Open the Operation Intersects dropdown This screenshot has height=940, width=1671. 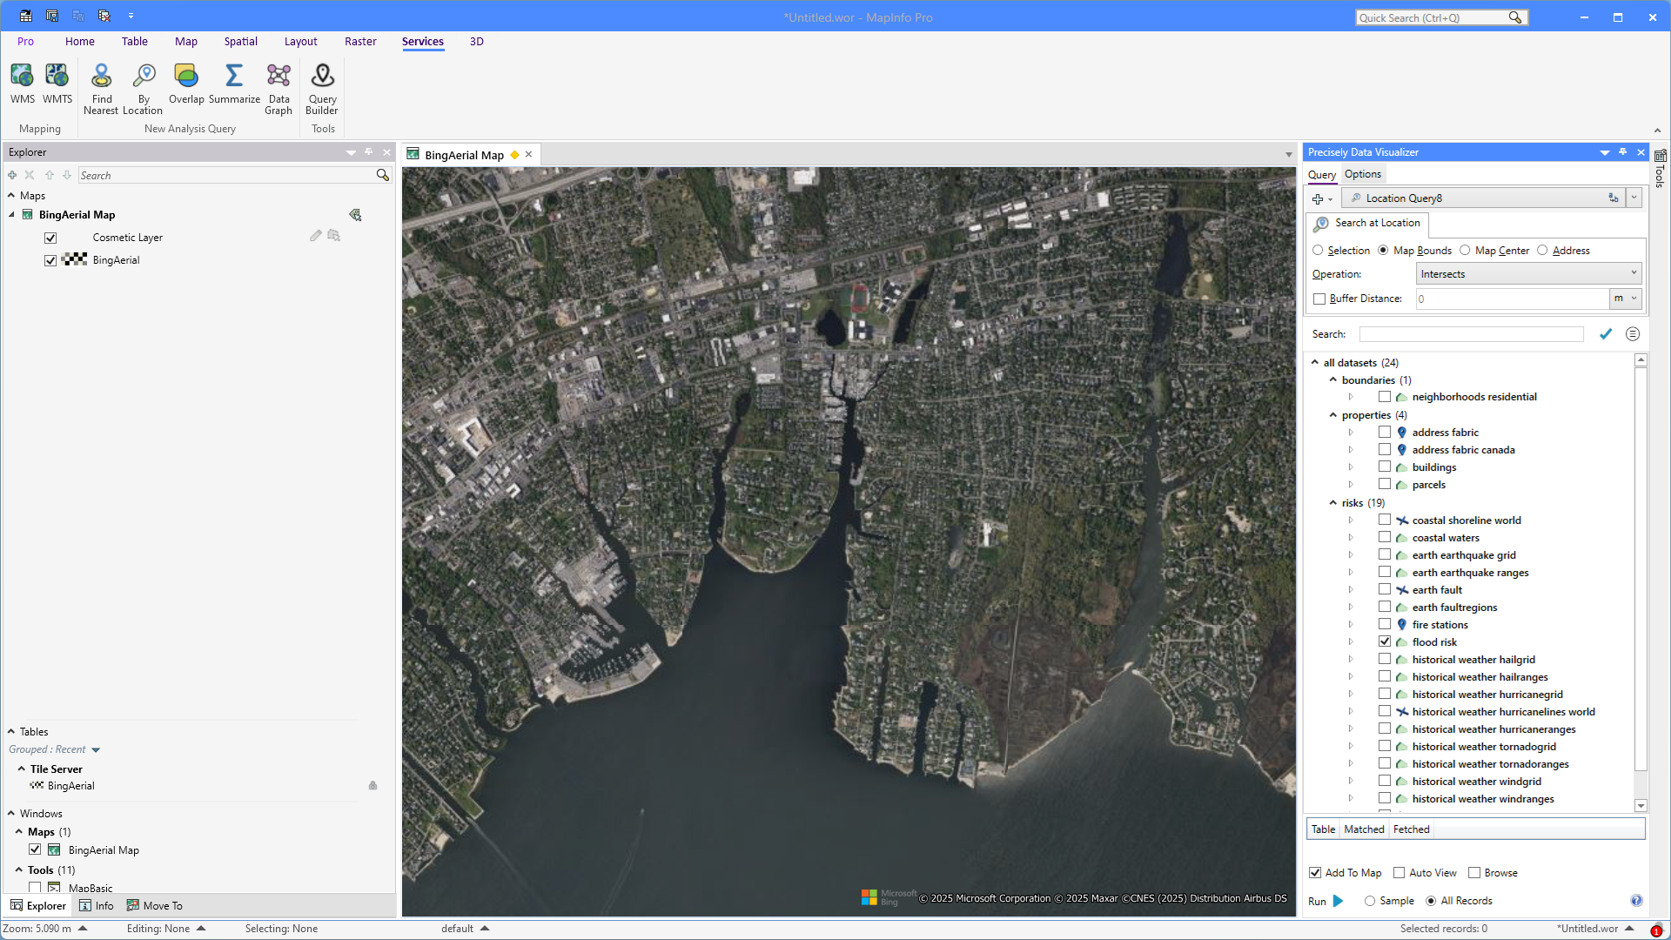coord(1528,274)
